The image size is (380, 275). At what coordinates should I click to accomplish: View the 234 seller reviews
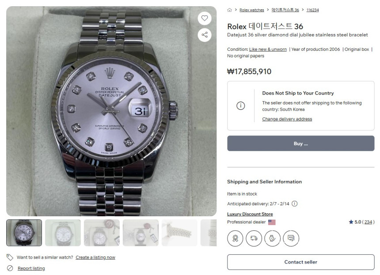(368, 222)
